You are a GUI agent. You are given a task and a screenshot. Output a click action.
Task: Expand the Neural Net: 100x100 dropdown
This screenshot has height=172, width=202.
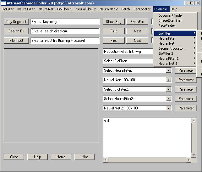pyautogui.click(x=169, y=80)
